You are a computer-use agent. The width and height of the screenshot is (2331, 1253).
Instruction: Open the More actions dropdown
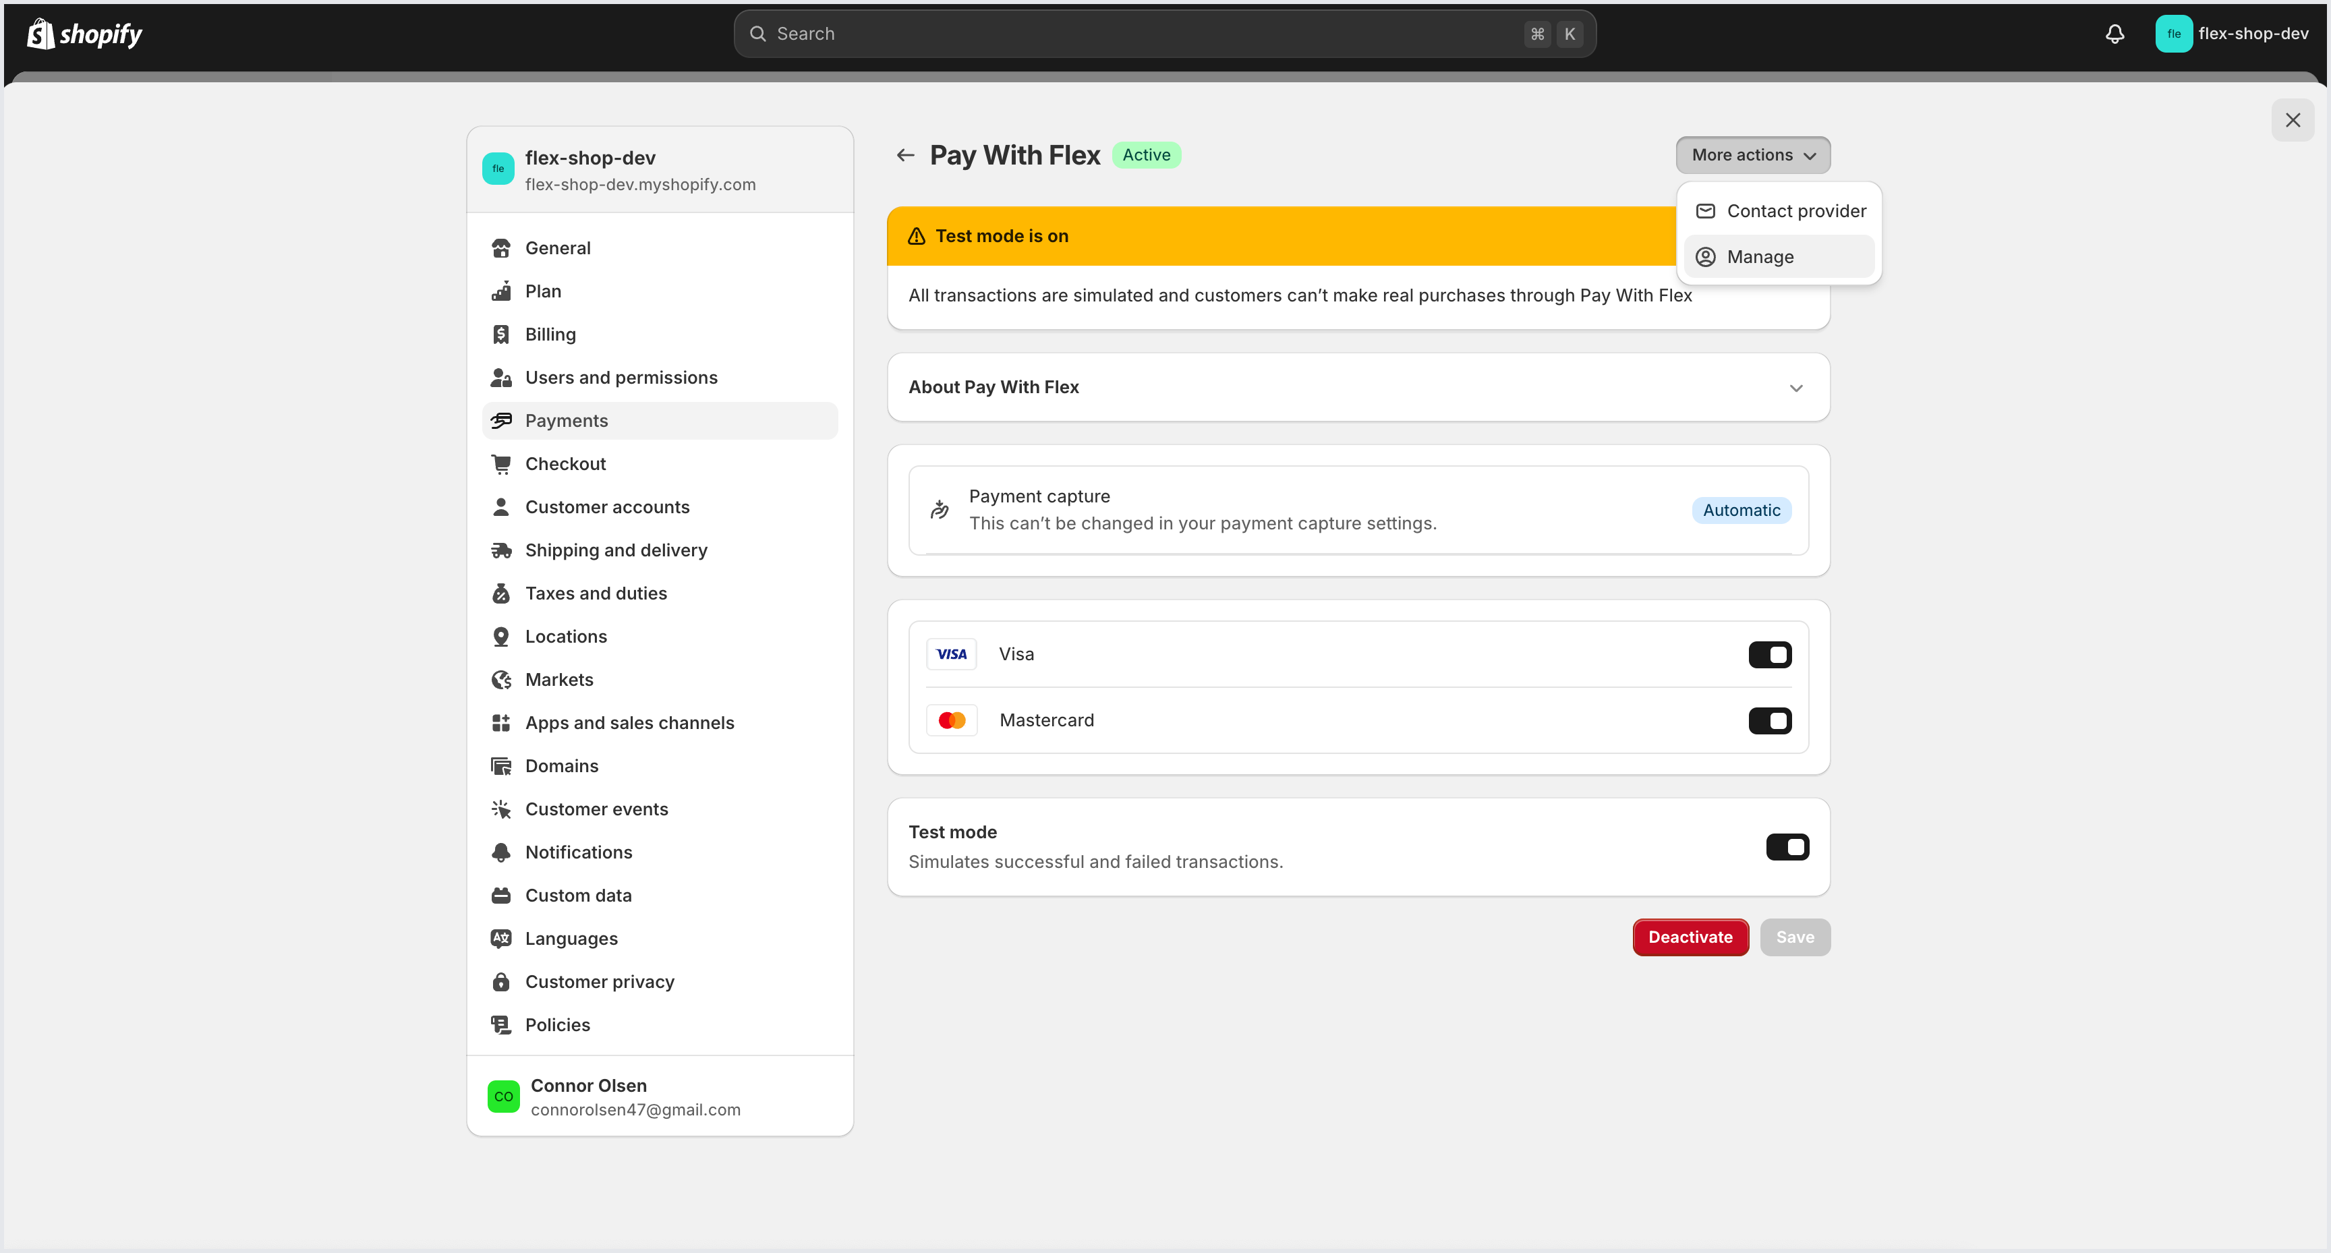(x=1753, y=156)
